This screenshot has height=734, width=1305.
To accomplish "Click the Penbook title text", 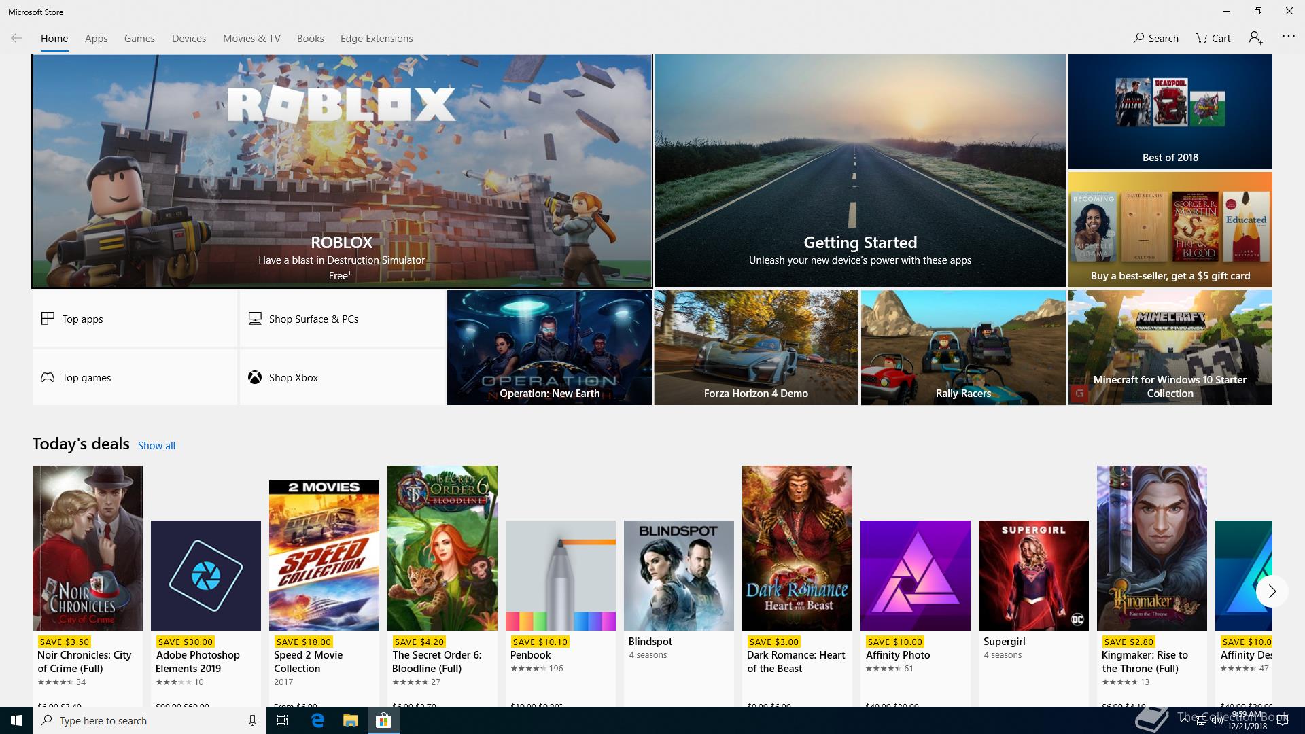I will coord(530,655).
